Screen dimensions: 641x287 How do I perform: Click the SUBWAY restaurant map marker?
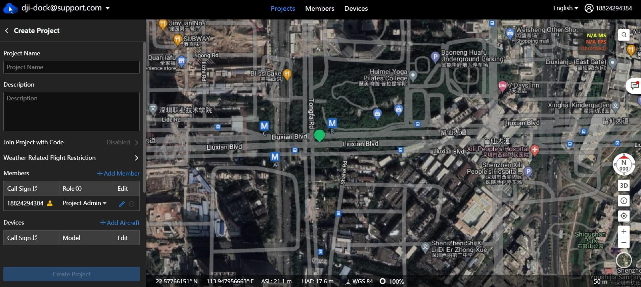pos(178,40)
